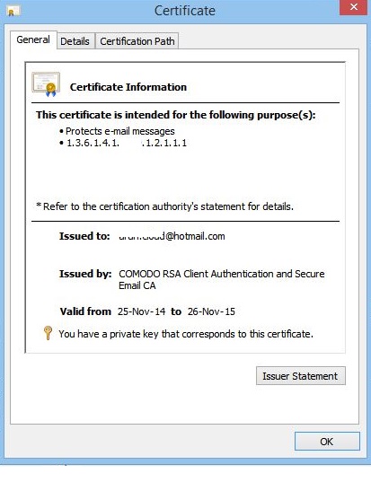The image size is (371, 482).
Task: Open the Certification Path tab
Action: (x=137, y=41)
